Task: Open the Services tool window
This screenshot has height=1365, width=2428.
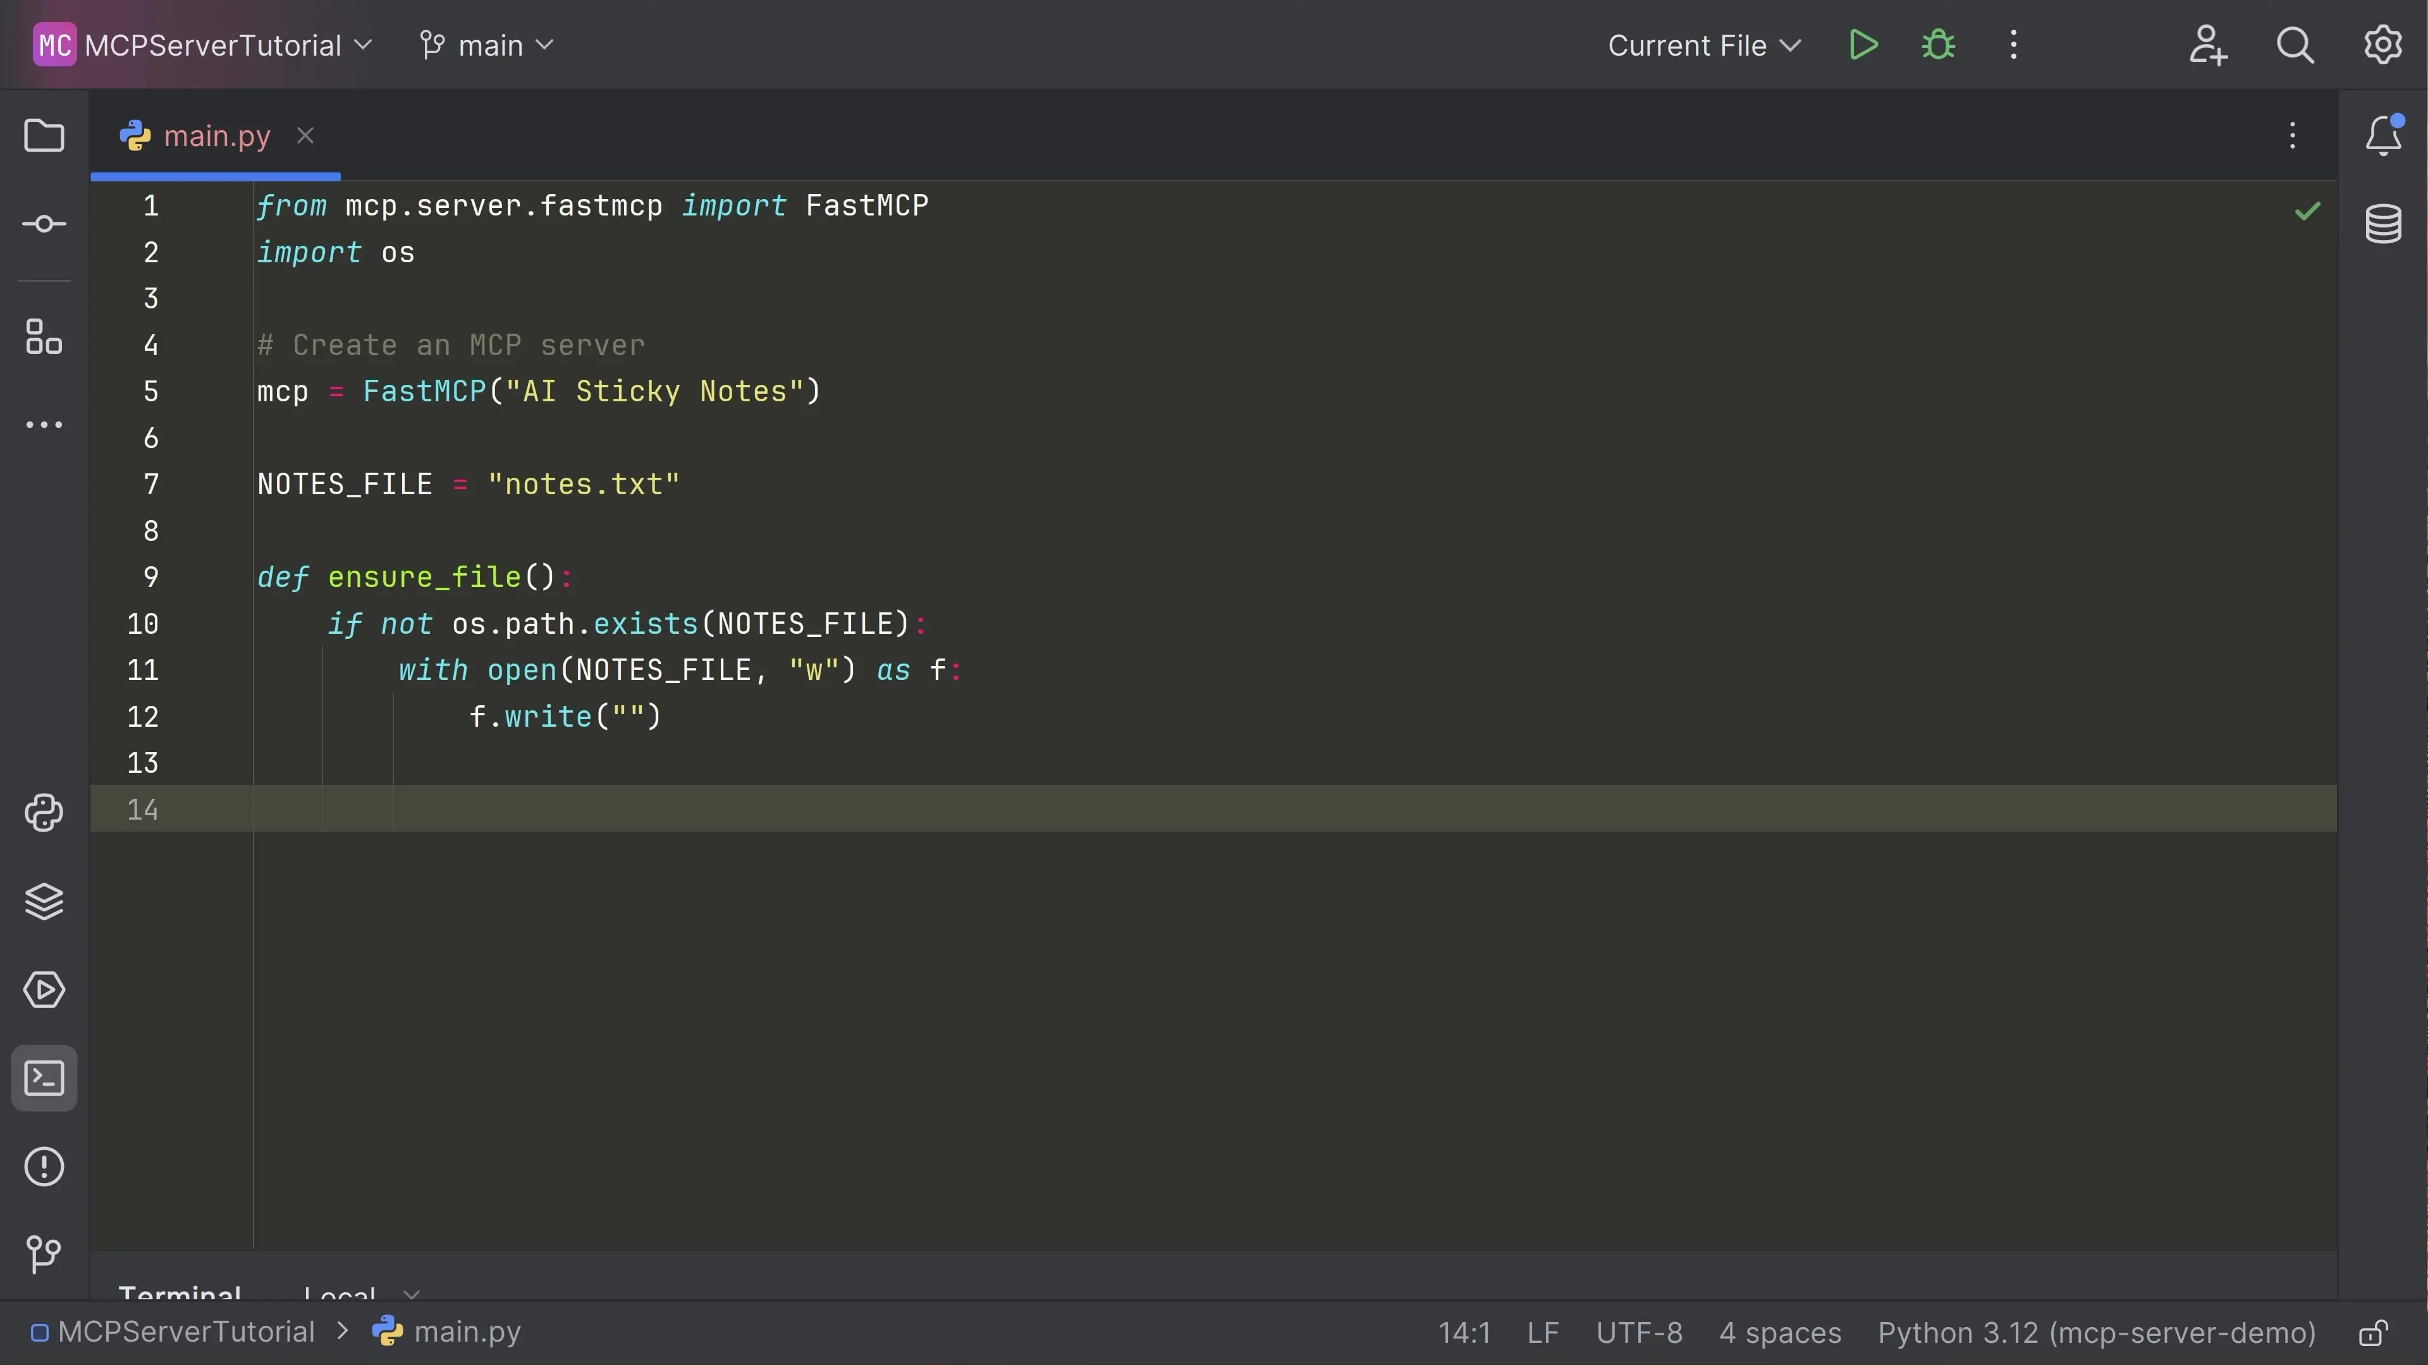Action: 44,990
